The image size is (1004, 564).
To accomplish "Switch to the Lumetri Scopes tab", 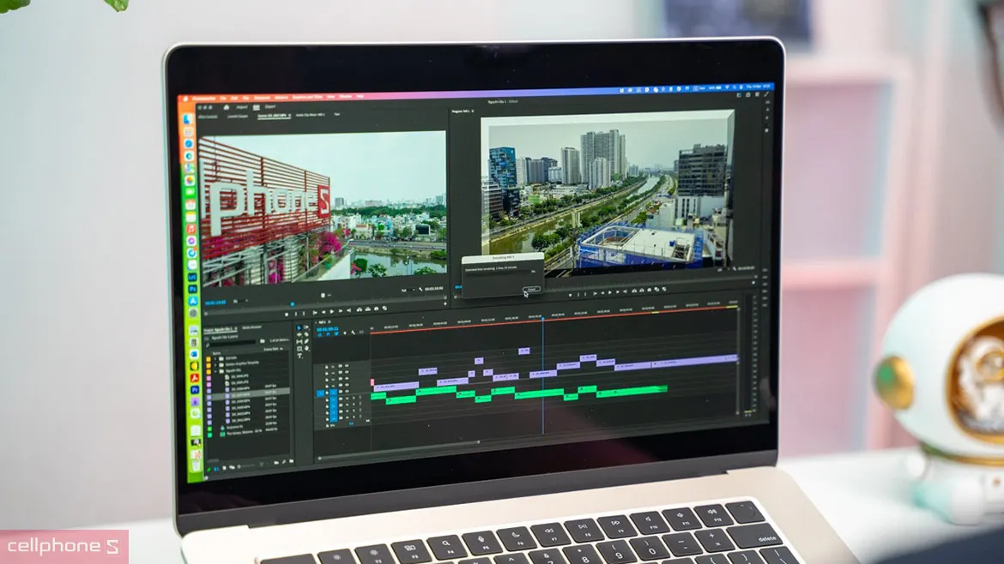I will click(x=238, y=117).
